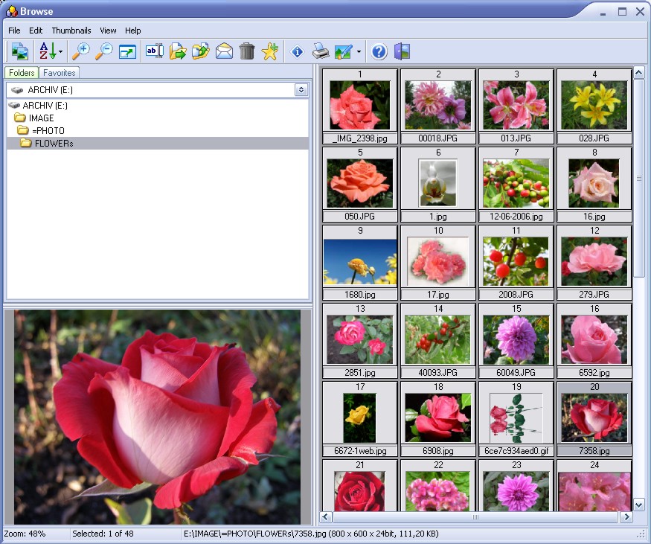Image resolution: width=651 pixels, height=544 pixels.
Task: Select thumbnail 15 named 60049.JPG
Action: pyautogui.click(x=516, y=341)
